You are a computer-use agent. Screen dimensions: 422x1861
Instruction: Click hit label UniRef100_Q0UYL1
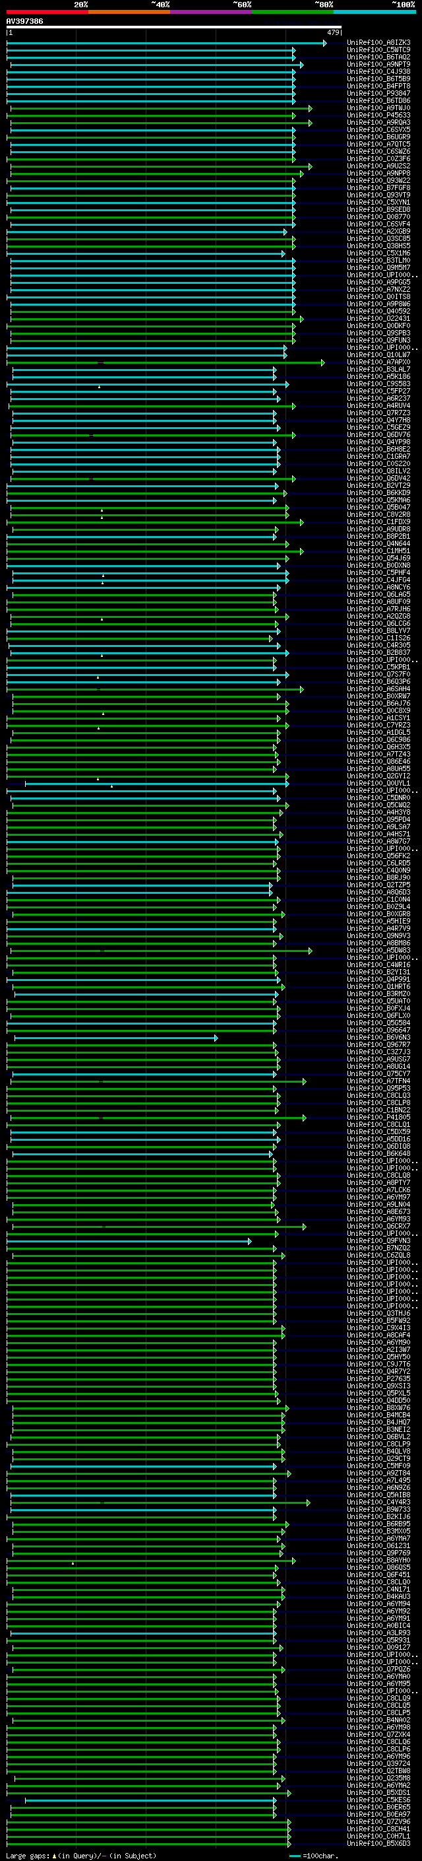click(378, 783)
